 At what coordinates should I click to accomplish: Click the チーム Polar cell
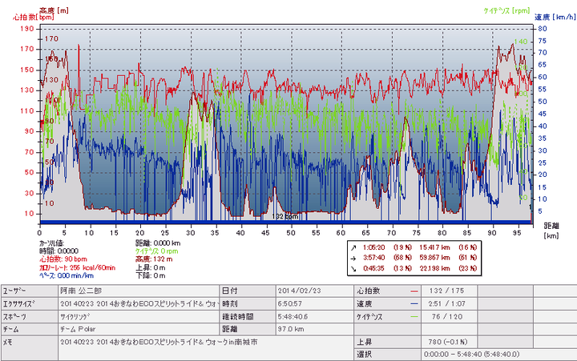point(139,329)
